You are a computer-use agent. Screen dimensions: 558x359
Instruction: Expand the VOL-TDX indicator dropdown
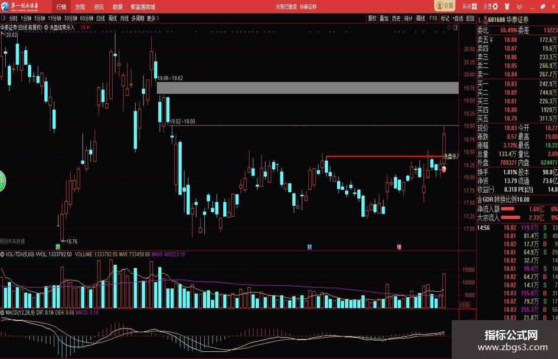2,255
